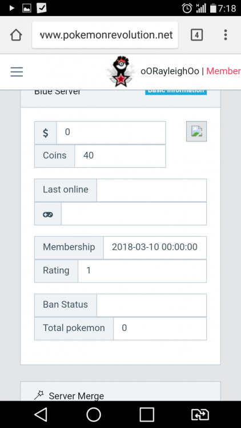
Task: Tap the signal strength status icon
Action: point(201,8)
